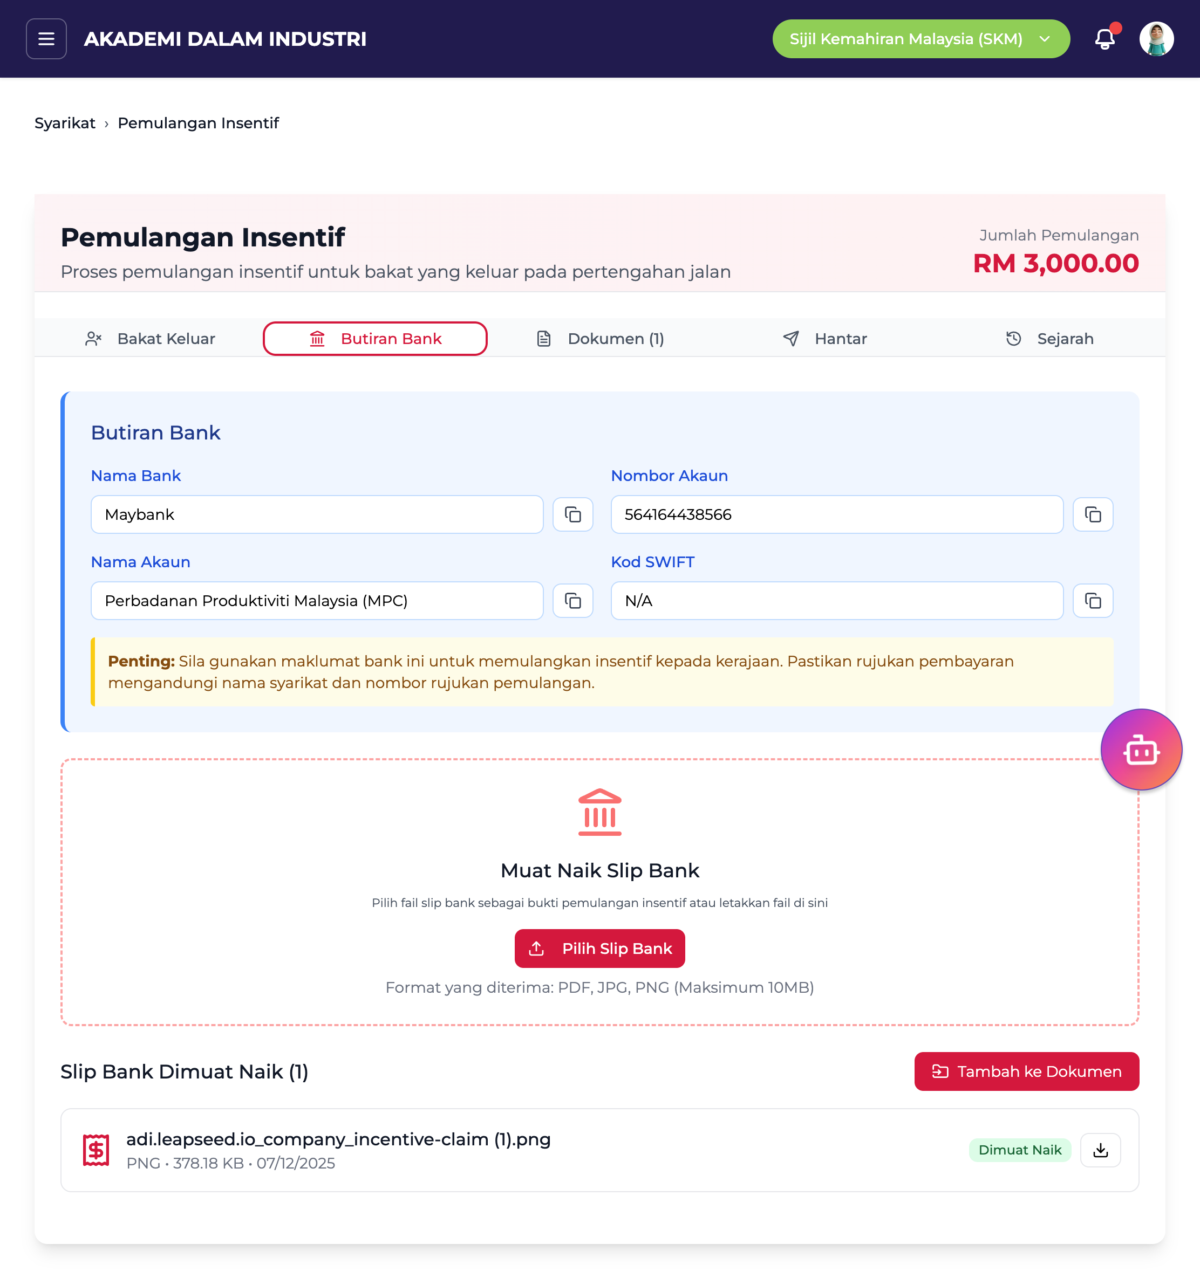The image size is (1200, 1278).
Task: Copy the Nama Akaun value
Action: coord(572,601)
